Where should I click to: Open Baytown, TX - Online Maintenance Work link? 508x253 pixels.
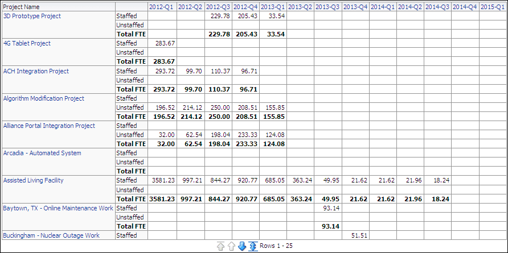58,208
